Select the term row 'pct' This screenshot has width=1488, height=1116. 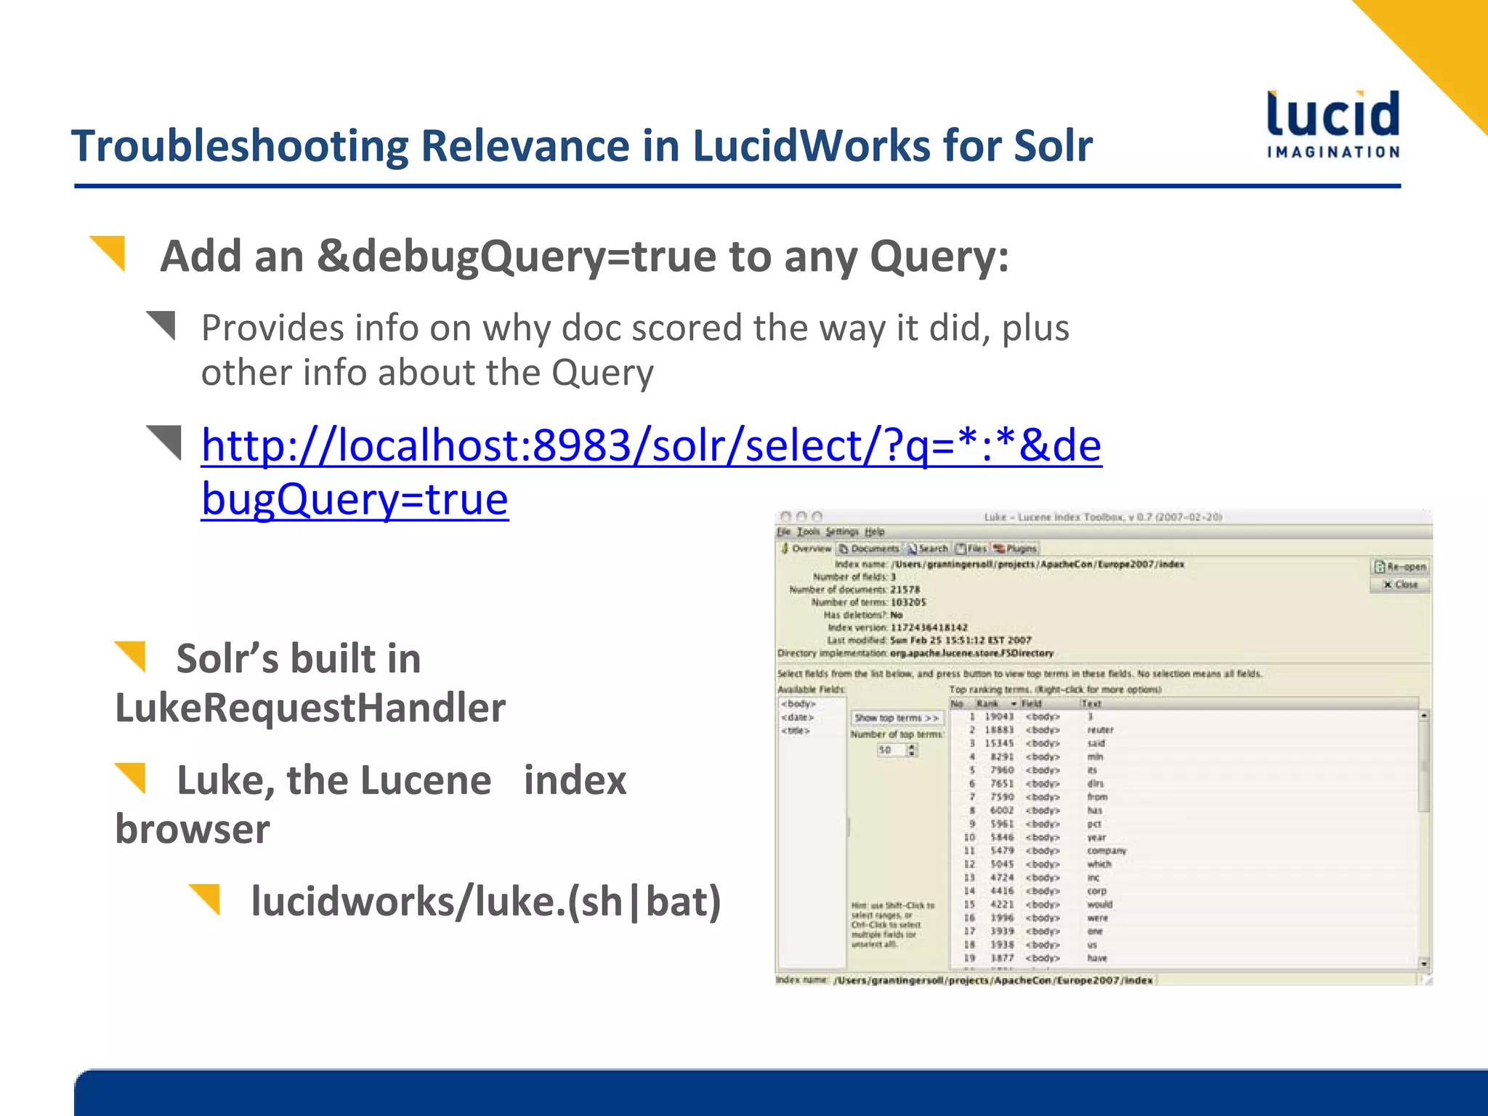(x=1184, y=824)
